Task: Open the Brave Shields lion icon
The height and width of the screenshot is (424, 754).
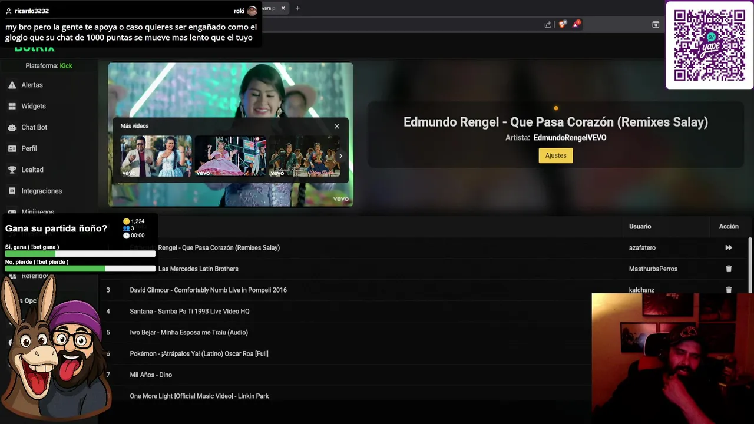Action: 562,25
